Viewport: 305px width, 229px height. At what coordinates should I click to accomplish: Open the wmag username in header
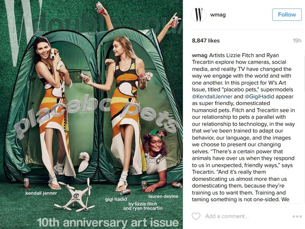pyautogui.click(x=218, y=15)
